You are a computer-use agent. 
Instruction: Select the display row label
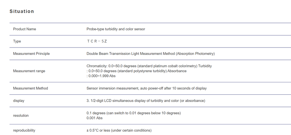coord(18,101)
